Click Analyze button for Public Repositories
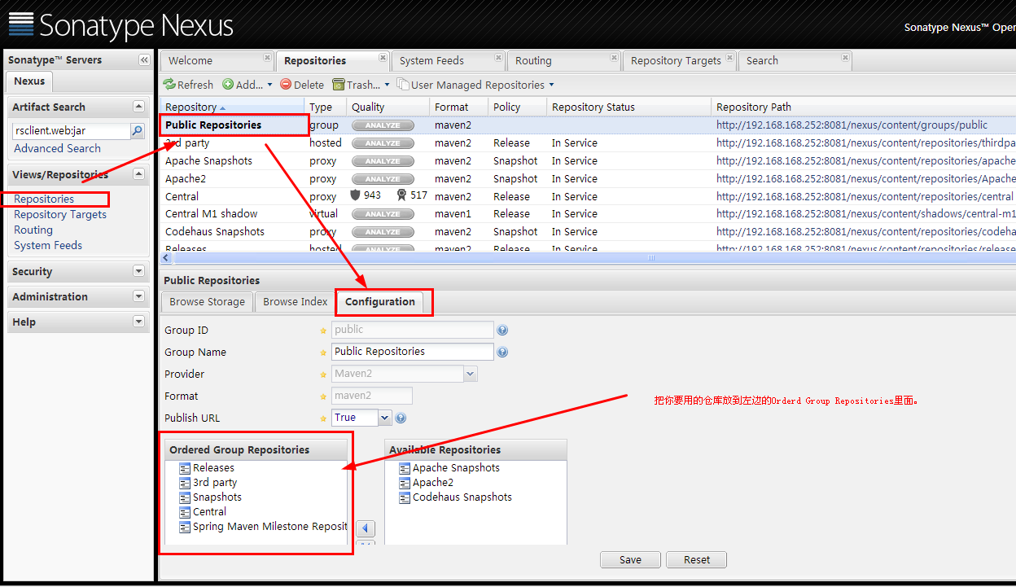This screenshot has width=1016, height=587. (383, 125)
